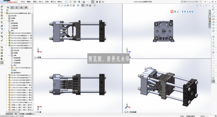217x117 pixels.
Task: Click the search SOLIDWORKS help field
Action: click(191, 2)
